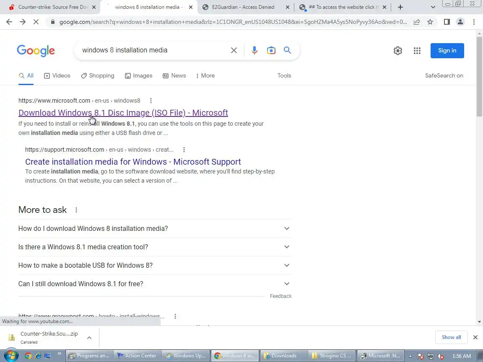Share this page icon in address bar
Viewport: 483px width, 362px height.
(417, 22)
